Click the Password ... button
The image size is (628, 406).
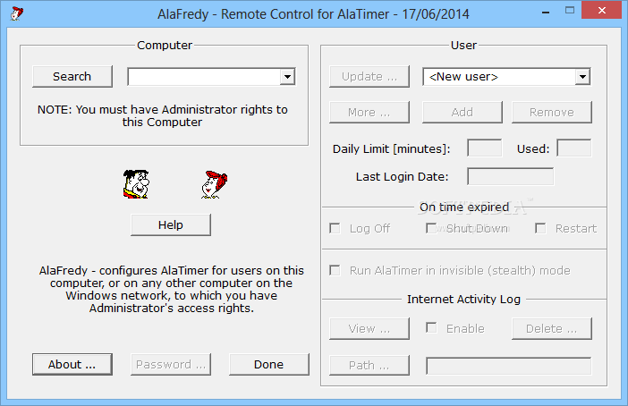click(x=171, y=364)
